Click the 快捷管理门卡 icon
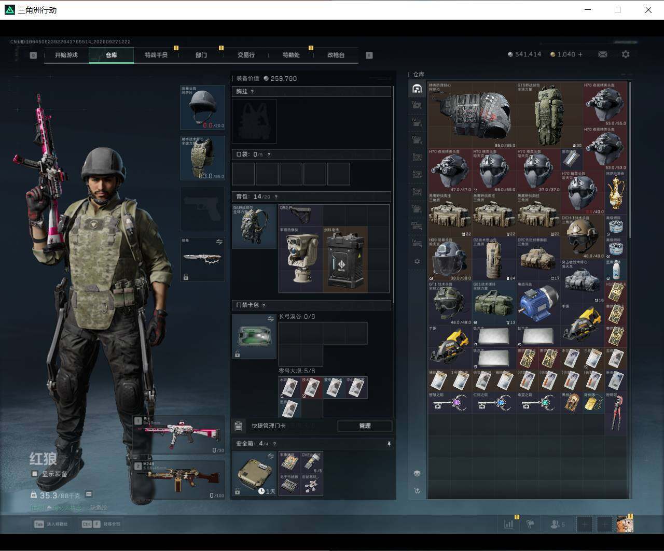Image resolution: width=664 pixels, height=551 pixels. pos(238,426)
